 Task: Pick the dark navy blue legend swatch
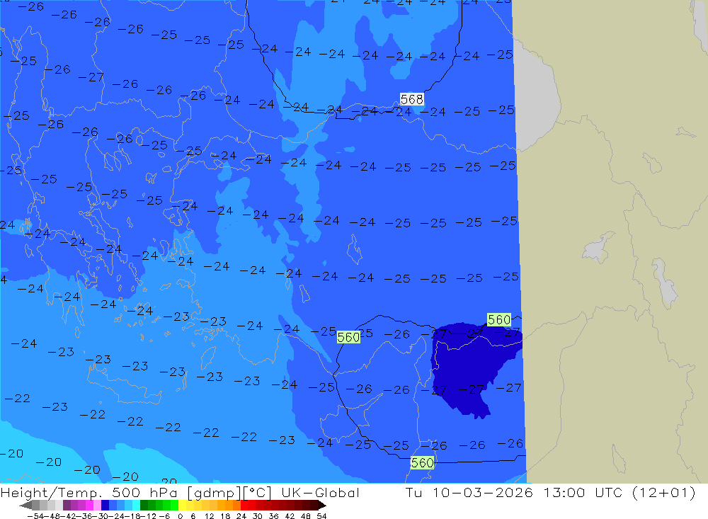pyautogui.click(x=105, y=506)
